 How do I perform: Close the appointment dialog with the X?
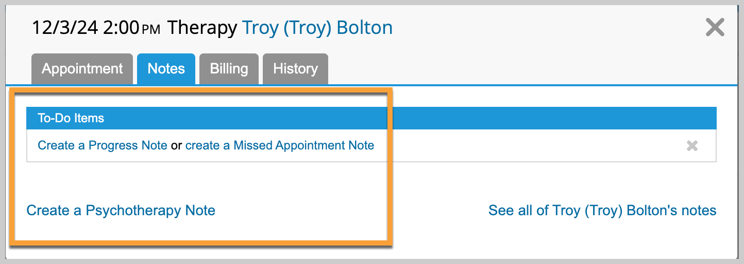point(715,27)
